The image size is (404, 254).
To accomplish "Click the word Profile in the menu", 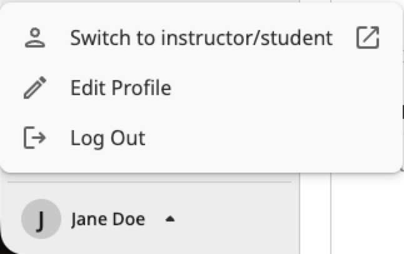I will click(x=141, y=88).
